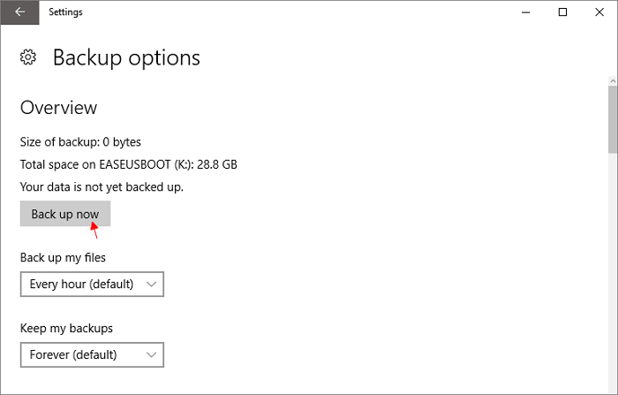Click the Size of backup text
Image resolution: width=618 pixels, height=395 pixels.
(80, 142)
